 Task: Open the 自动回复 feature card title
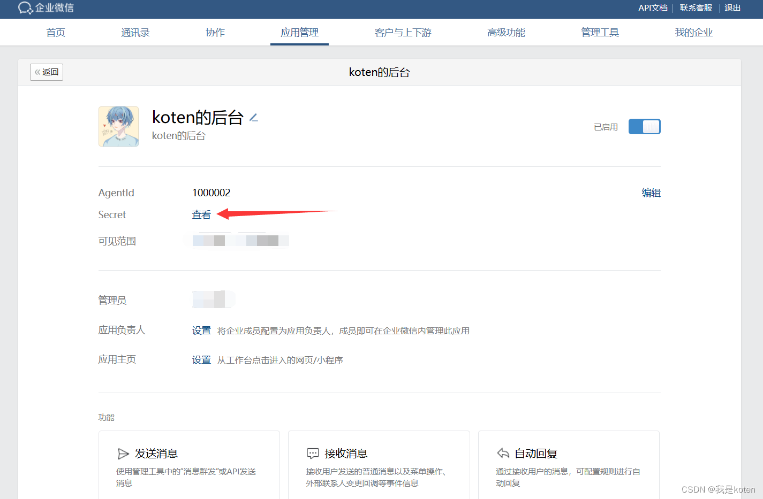[536, 454]
